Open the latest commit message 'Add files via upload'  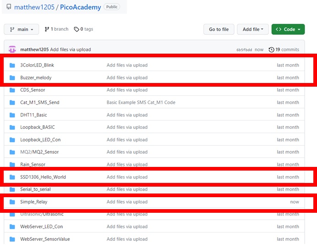pyautogui.click(x=71, y=50)
